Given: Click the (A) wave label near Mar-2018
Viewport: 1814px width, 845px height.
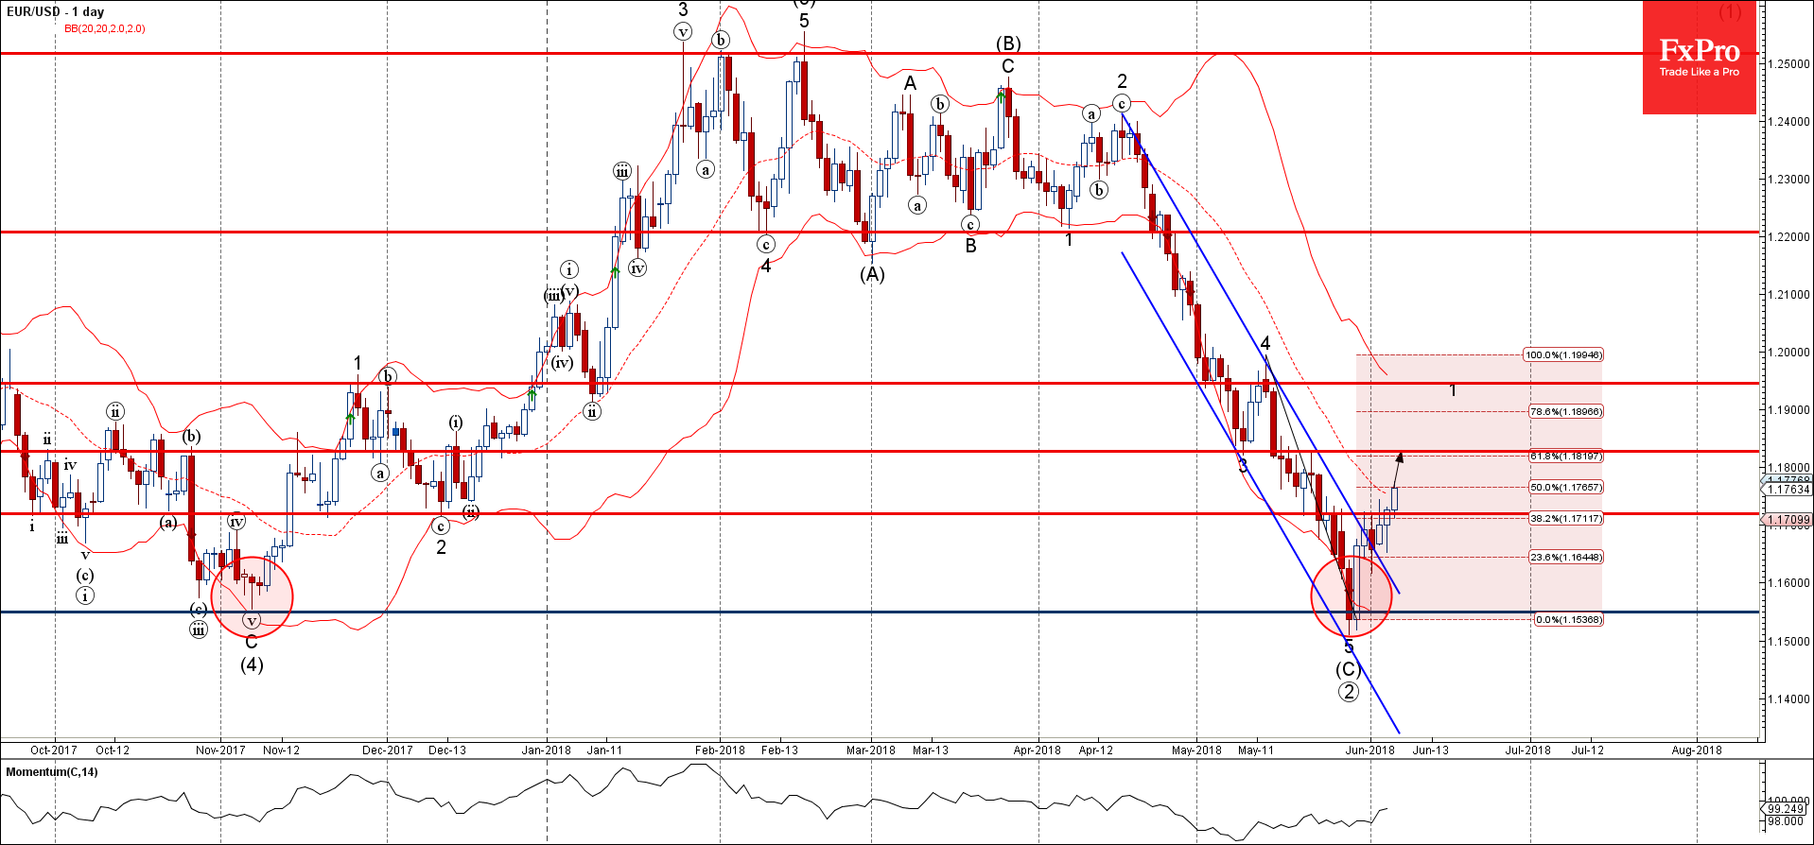Looking at the screenshot, I should (x=871, y=274).
